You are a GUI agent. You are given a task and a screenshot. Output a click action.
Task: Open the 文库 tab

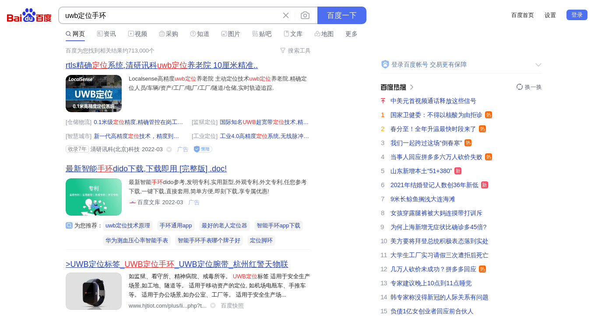pos(293,34)
